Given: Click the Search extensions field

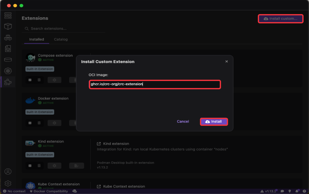Looking at the screenshot, I should coord(63,28).
